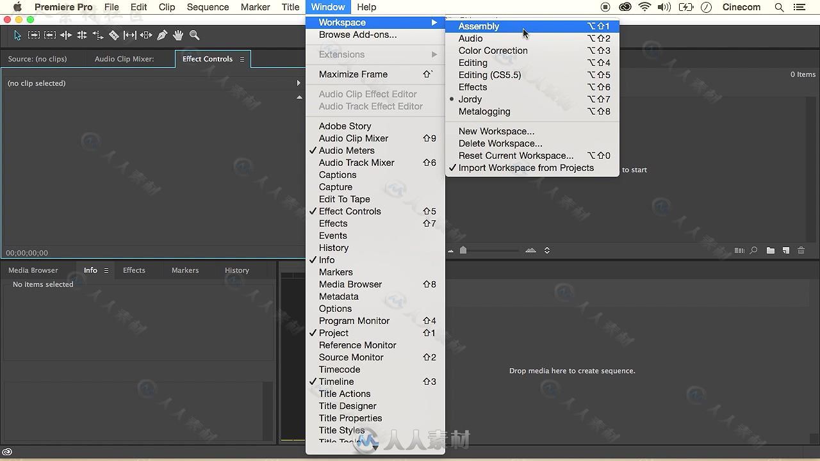Viewport: 820px width, 461px height.
Task: Choose the Color Correction workspace
Action: coord(532,51)
